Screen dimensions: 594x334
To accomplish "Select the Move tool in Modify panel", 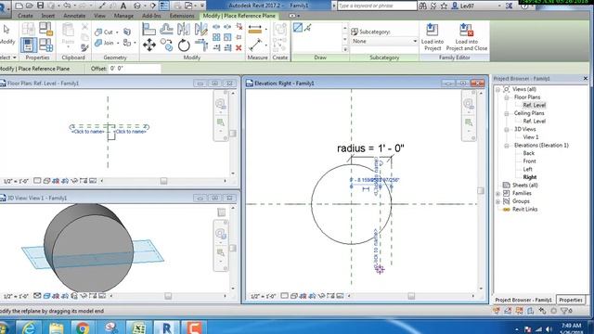I will [148, 45].
